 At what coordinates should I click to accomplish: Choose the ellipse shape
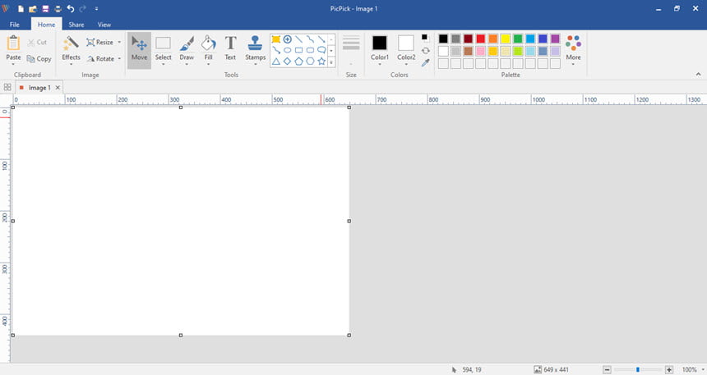click(x=287, y=50)
